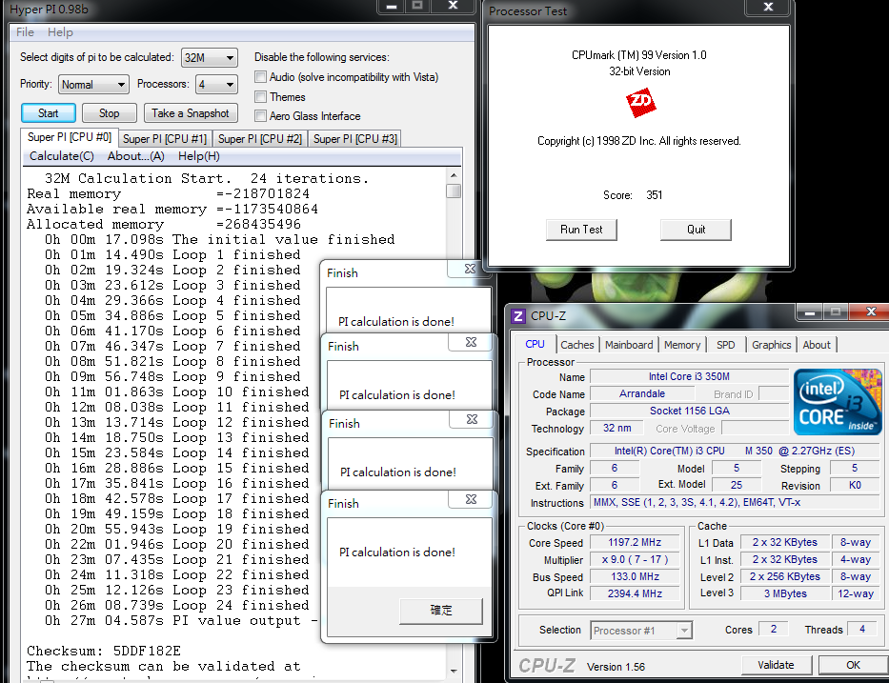Click the scrollbar thumb in Super PI log
Image resolution: width=889 pixels, height=683 pixels.
[x=454, y=191]
